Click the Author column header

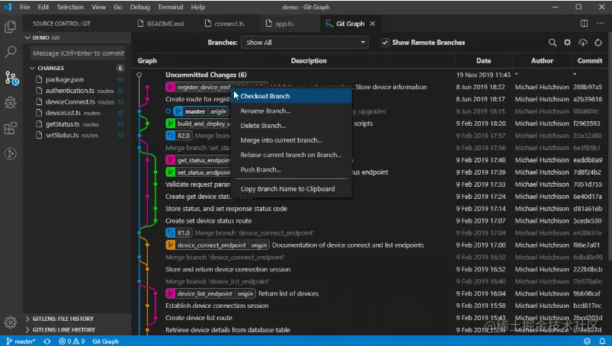[542, 60]
